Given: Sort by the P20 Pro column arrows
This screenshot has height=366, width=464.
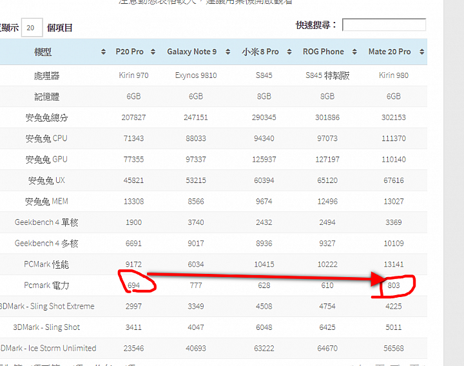Looking at the screenshot, I should (153, 52).
